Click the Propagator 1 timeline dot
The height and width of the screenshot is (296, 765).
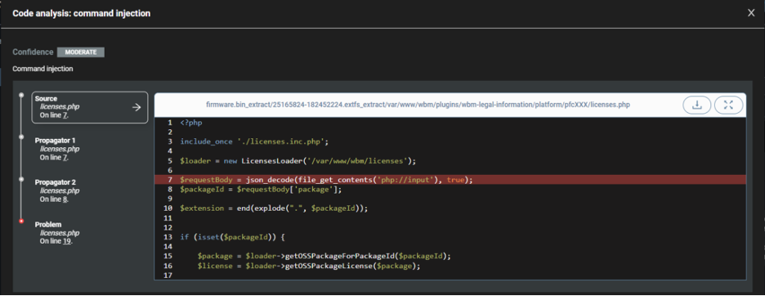coord(21,137)
